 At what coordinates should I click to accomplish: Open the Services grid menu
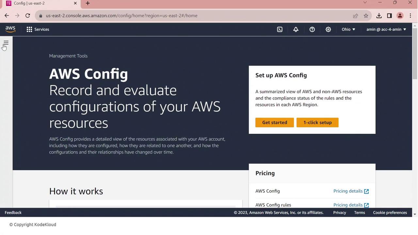click(x=38, y=29)
